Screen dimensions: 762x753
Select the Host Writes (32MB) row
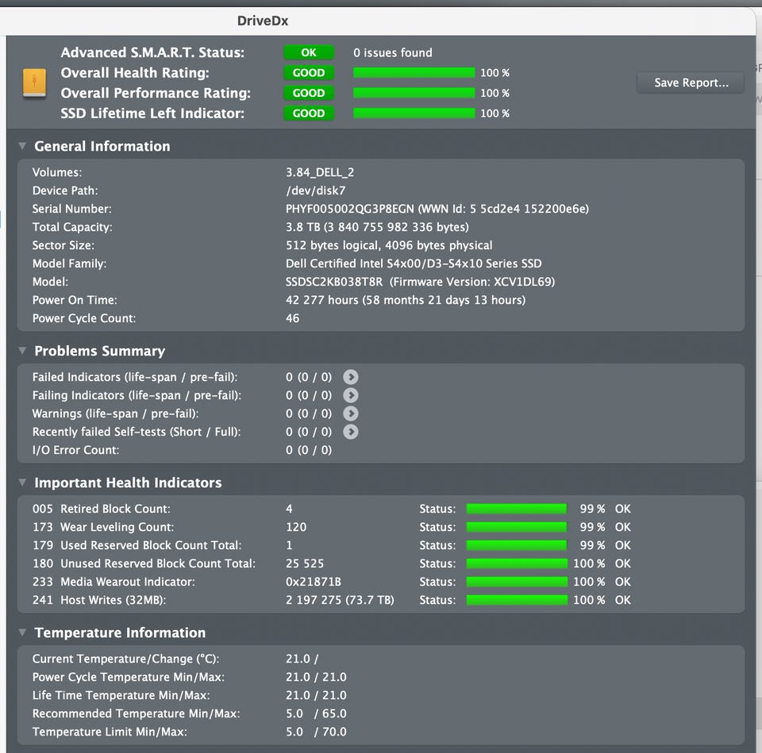380,600
